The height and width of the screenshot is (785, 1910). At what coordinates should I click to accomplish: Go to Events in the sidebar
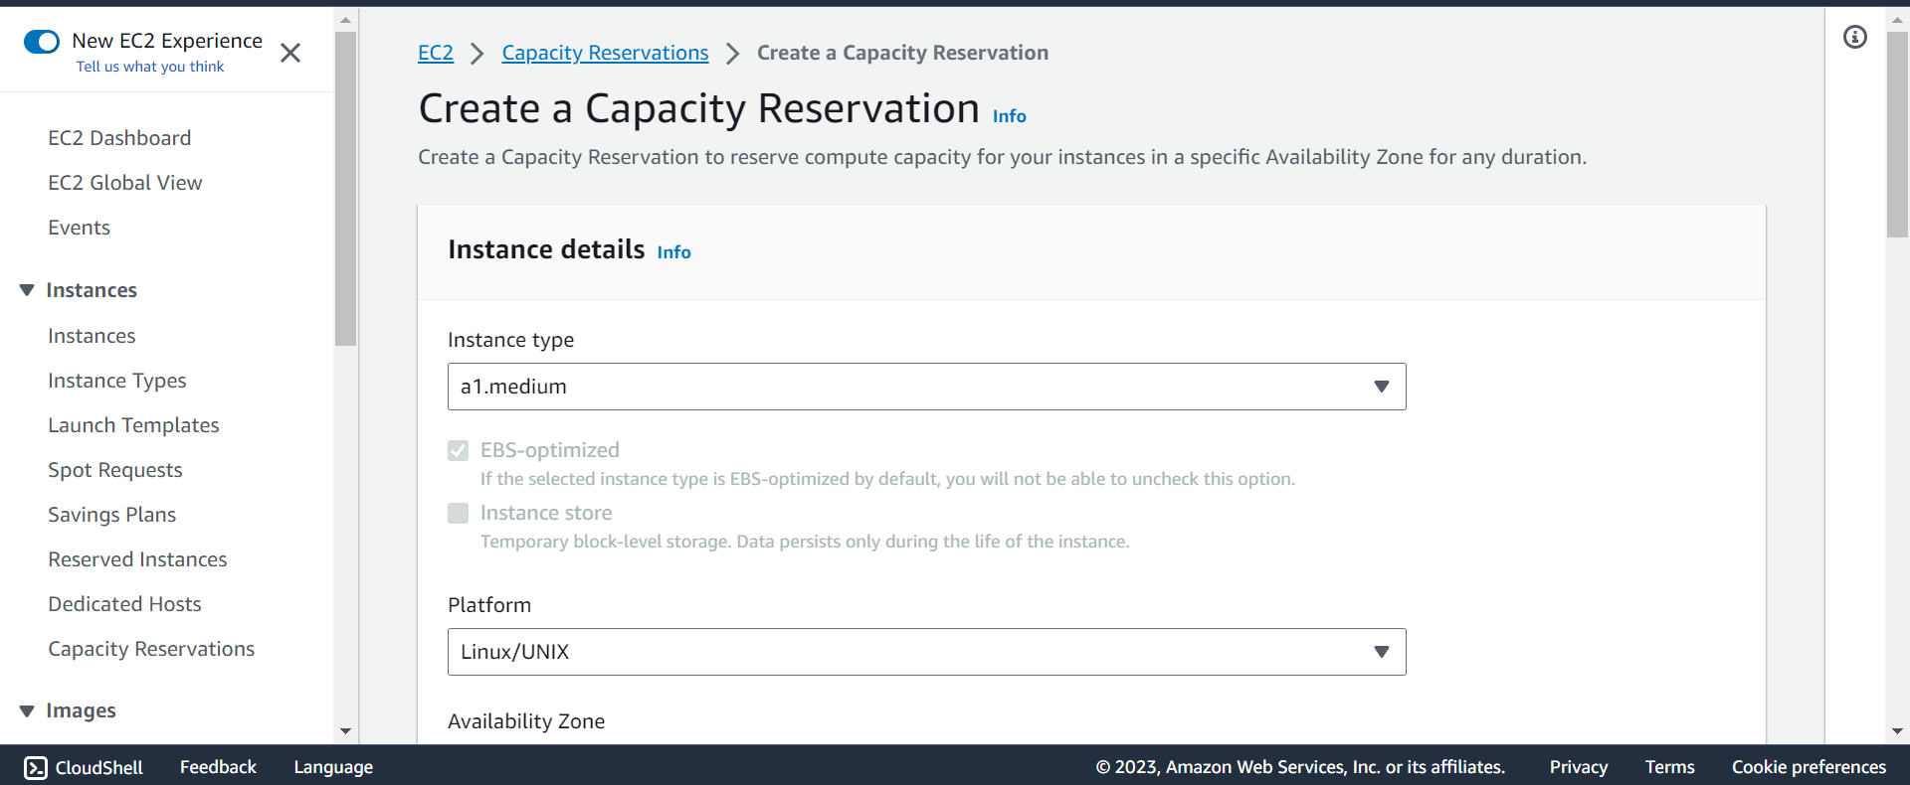pyautogui.click(x=80, y=228)
